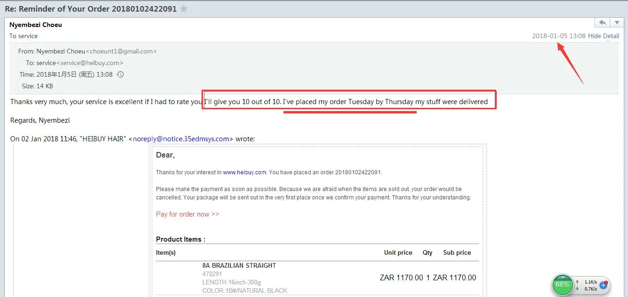Click the email subject title

click(91, 9)
